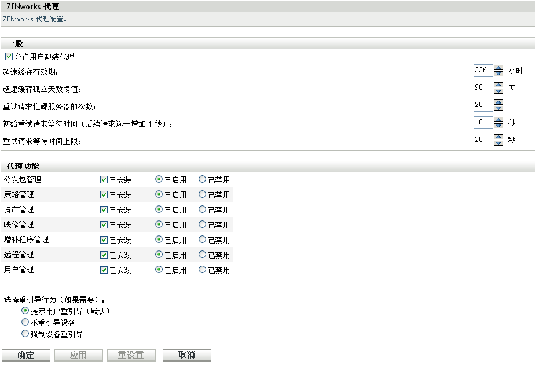
Task: Increase 重试请求忙碌服务器的次数 with up arrow
Action: [x=498, y=102]
